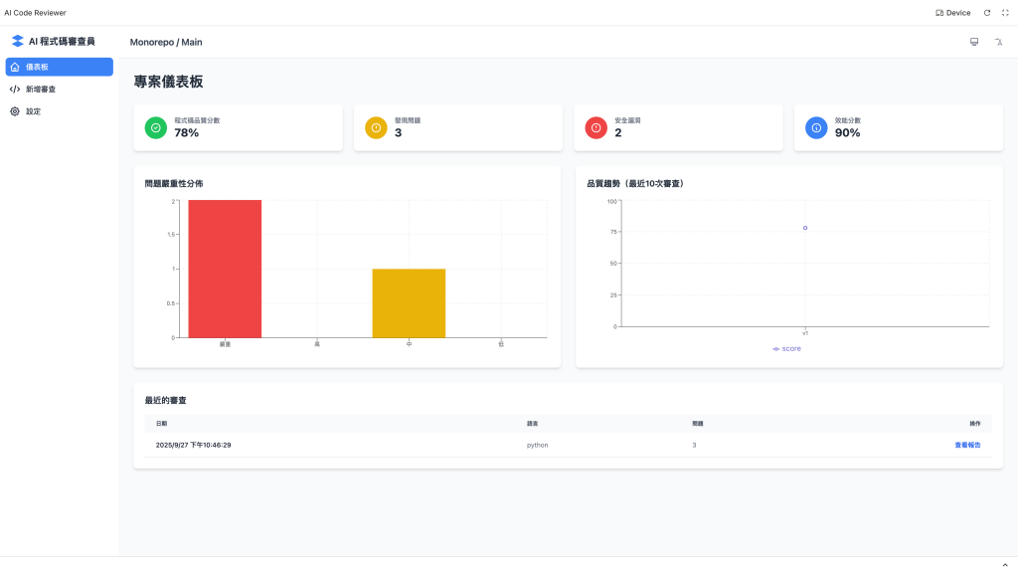Screen dimensions: 1018x573
Task: Click the refresh icon next to Device
Action: click(987, 13)
